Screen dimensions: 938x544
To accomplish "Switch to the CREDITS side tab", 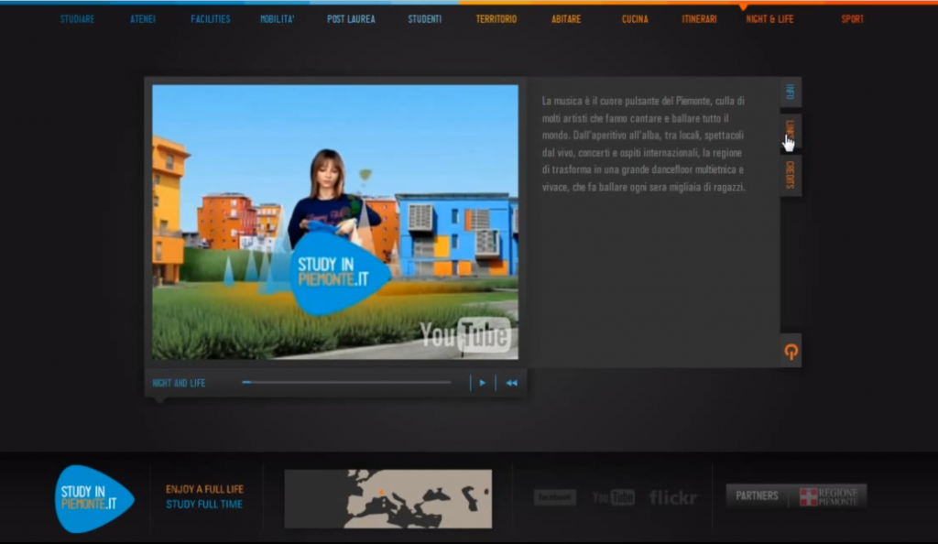I will [x=791, y=174].
